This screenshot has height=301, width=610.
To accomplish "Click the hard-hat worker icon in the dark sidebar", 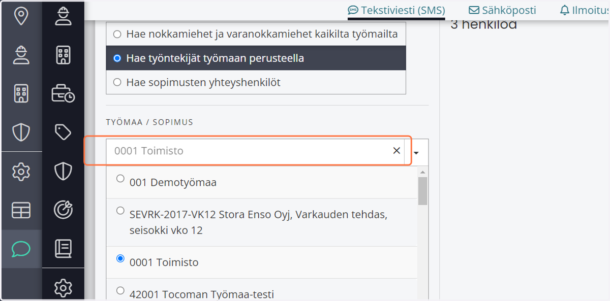I will [x=63, y=16].
